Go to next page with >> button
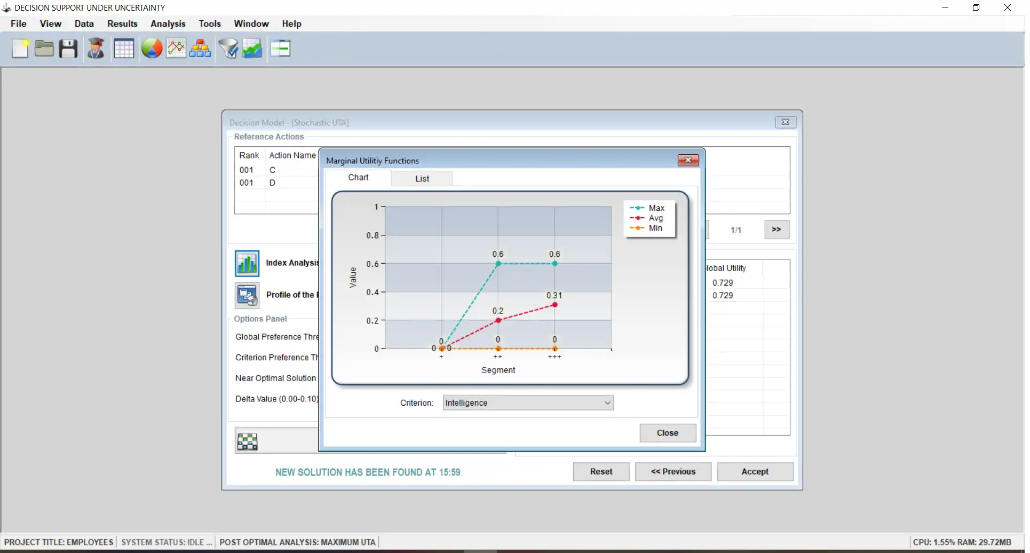The height and width of the screenshot is (553, 1030). click(x=777, y=230)
